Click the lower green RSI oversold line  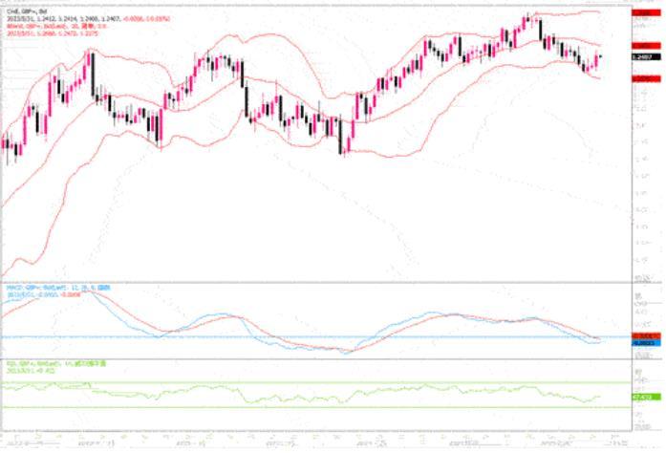[x=287, y=408]
